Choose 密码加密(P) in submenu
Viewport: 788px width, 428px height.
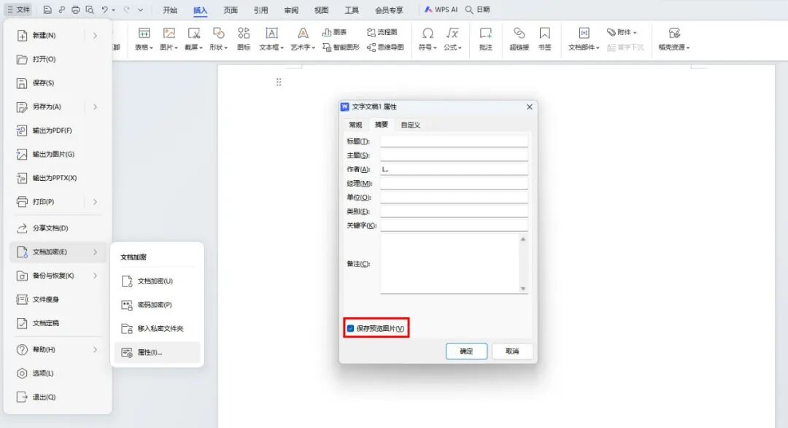157,305
